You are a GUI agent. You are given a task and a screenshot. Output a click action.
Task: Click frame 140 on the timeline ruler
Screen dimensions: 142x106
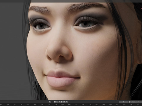[x=69, y=105]
